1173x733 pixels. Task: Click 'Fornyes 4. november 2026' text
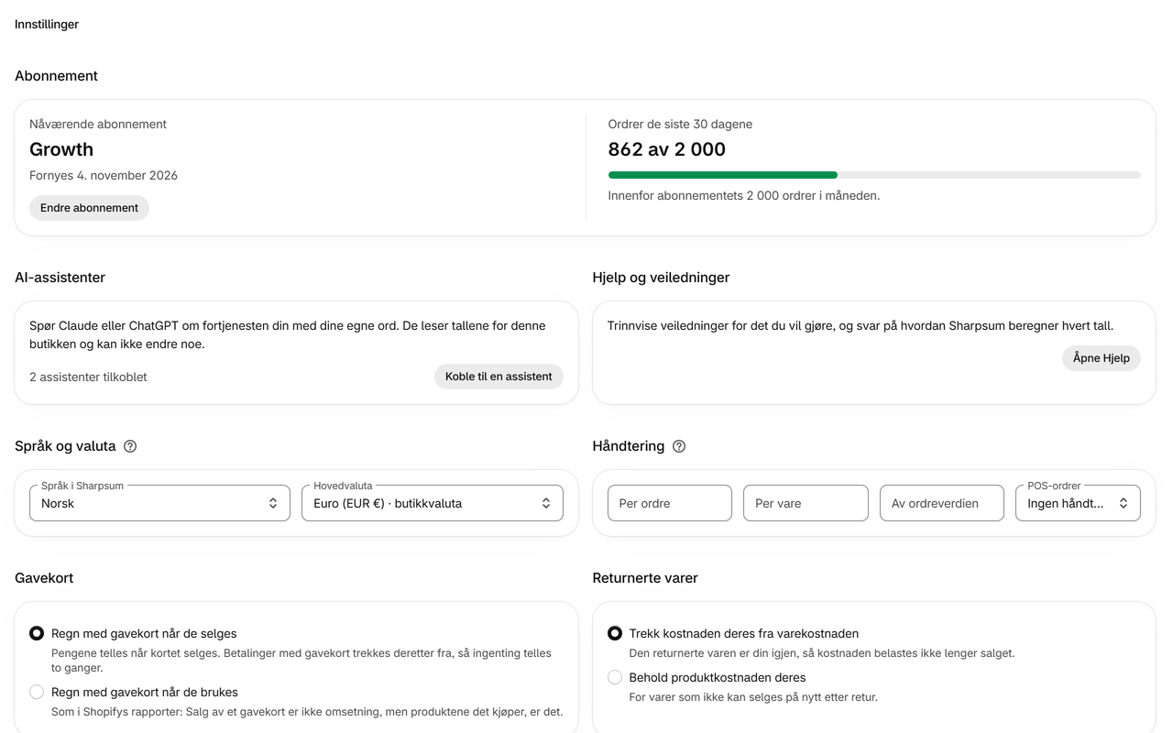click(104, 175)
